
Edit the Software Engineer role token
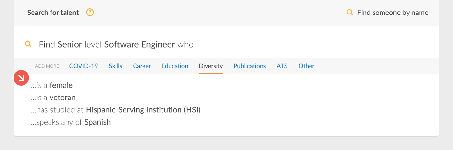pyautogui.click(x=140, y=44)
